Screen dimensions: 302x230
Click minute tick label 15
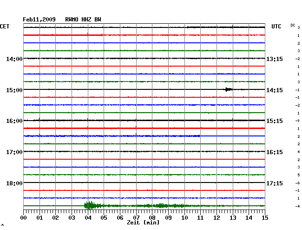265,217
